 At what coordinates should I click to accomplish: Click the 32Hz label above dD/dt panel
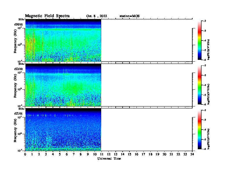tap(21, 64)
